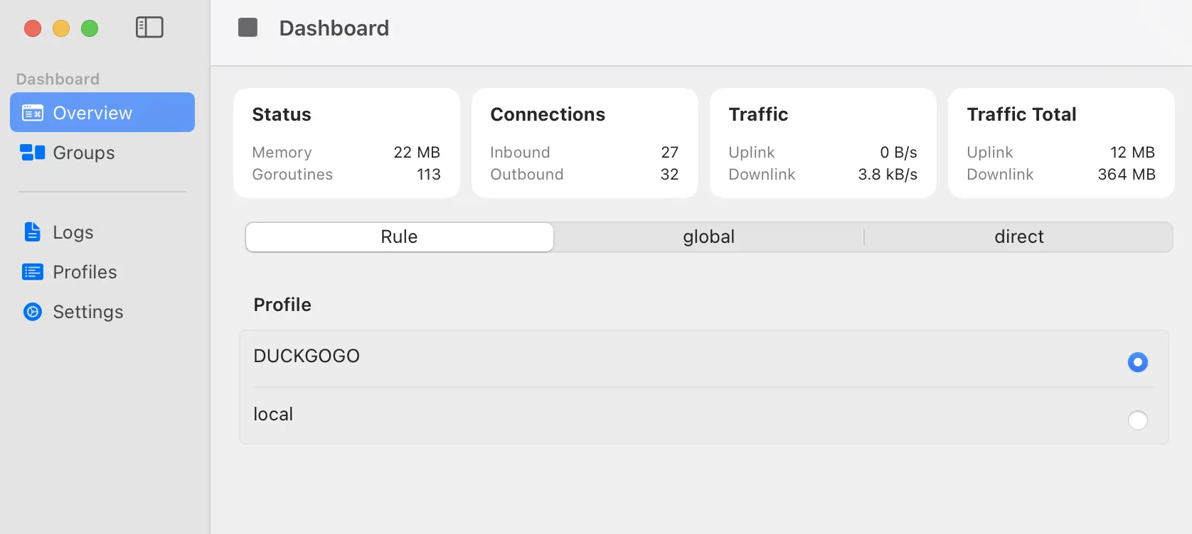Viewport: 1192px width, 534px height.
Task: Open the Groups page label
Action: point(84,153)
